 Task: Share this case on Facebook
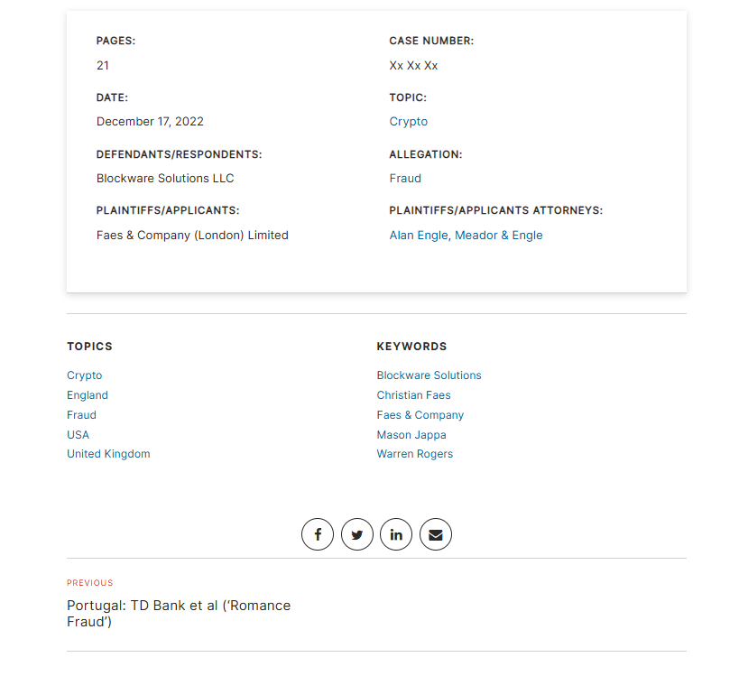click(318, 534)
